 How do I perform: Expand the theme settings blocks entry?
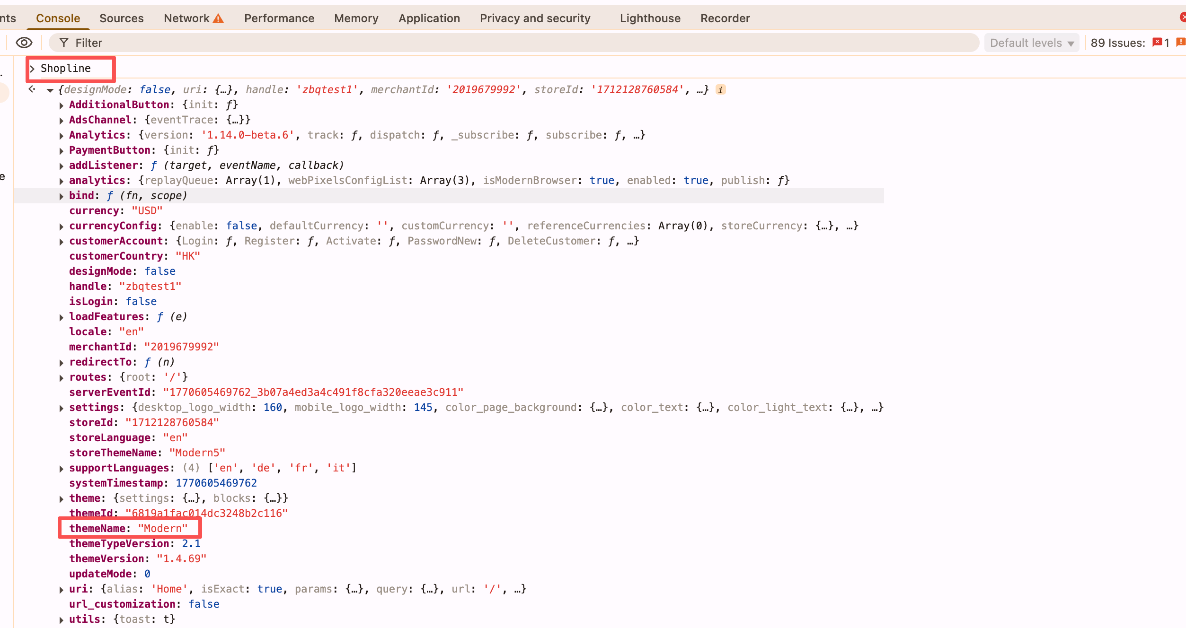point(62,499)
